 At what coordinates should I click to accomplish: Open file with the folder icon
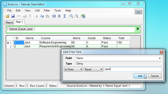[x=8, y=16]
